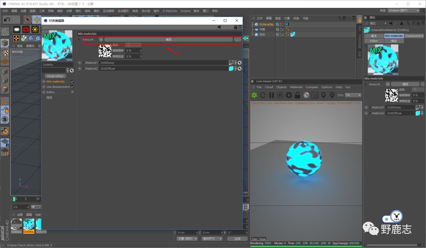This screenshot has height=248, width=426.
Task: Click the Octane send scene icon in Live Viewer
Action: tap(254, 95)
